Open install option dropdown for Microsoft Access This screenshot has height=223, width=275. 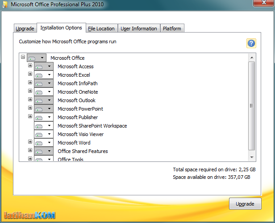tap(44, 66)
